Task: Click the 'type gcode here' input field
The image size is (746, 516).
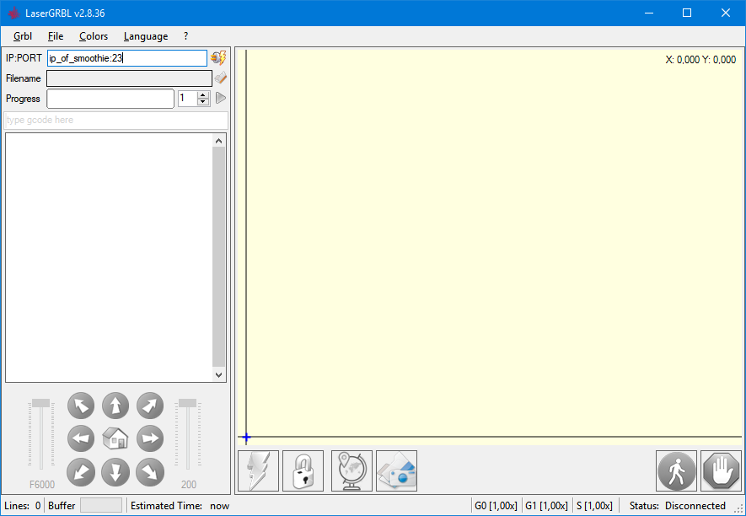Action: point(115,121)
